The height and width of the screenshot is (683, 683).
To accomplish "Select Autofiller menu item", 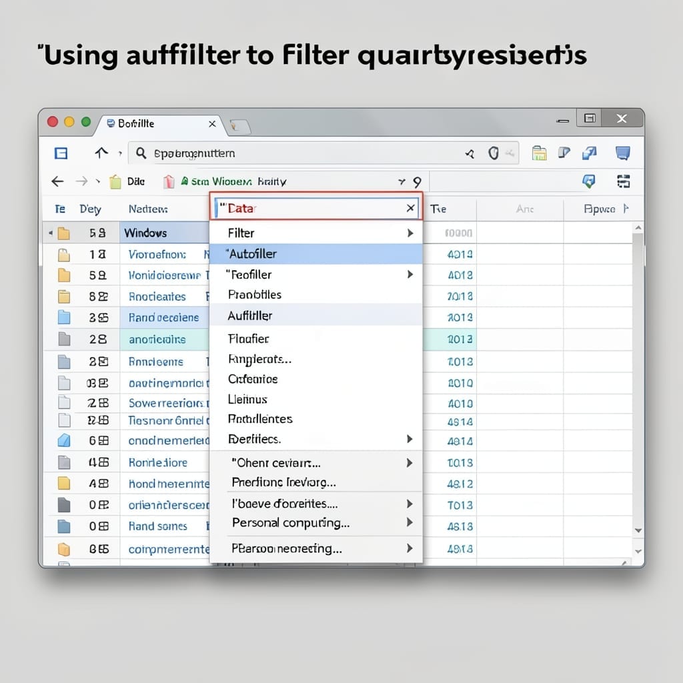I will tap(316, 254).
